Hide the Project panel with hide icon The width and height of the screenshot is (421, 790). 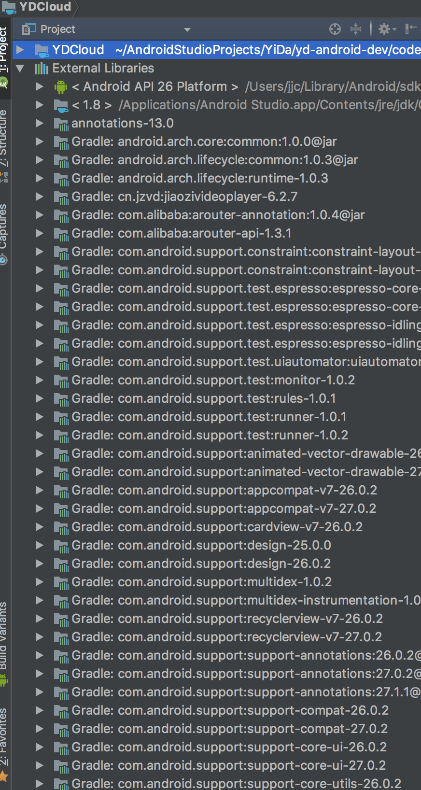pyautogui.click(x=411, y=29)
